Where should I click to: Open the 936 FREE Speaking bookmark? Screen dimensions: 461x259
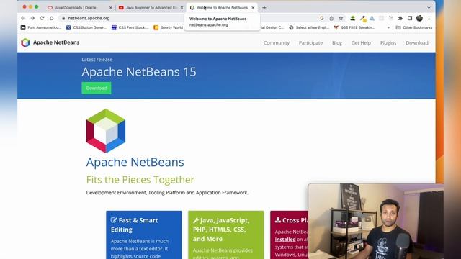tap(354, 27)
